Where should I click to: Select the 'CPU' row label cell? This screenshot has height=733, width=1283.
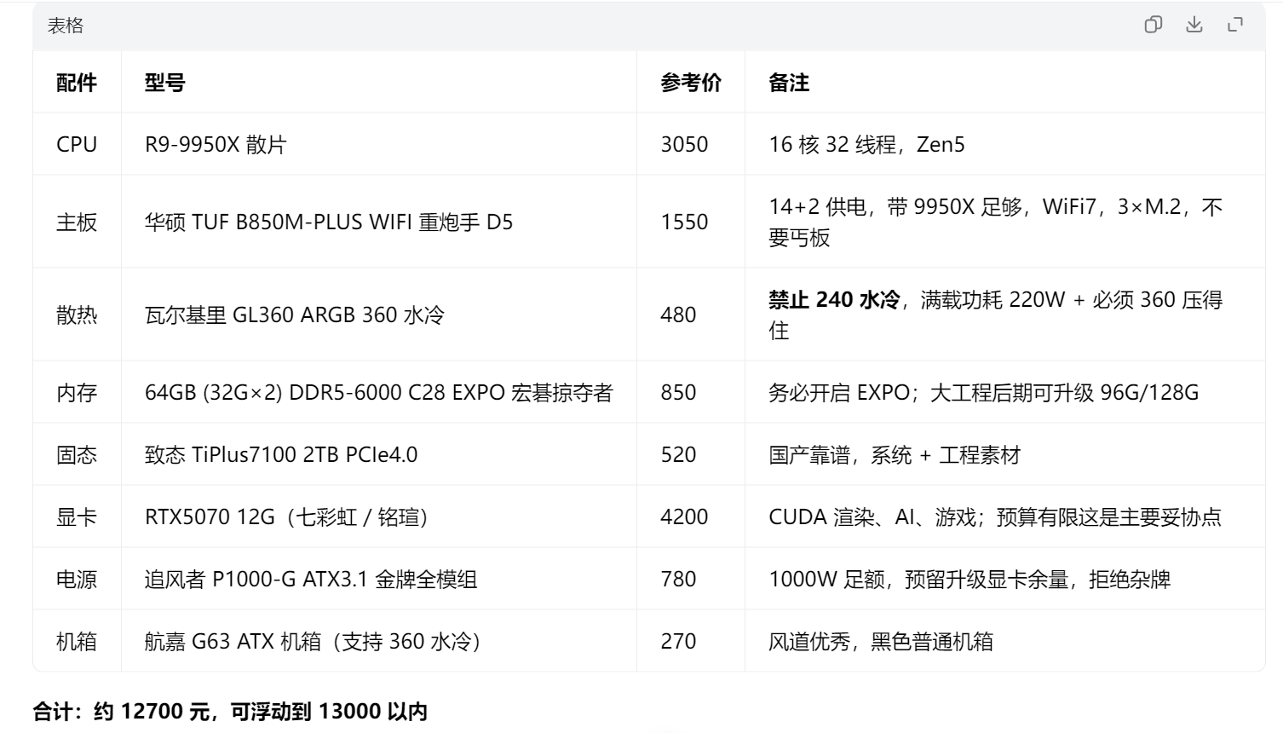tap(77, 144)
